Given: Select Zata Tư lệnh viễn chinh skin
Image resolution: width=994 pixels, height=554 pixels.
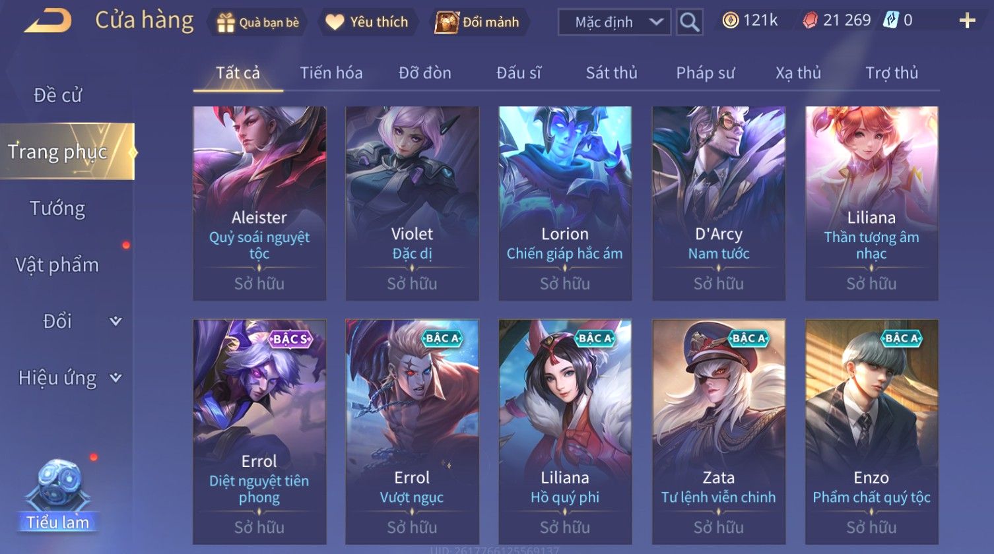Looking at the screenshot, I should pyautogui.click(x=718, y=432).
